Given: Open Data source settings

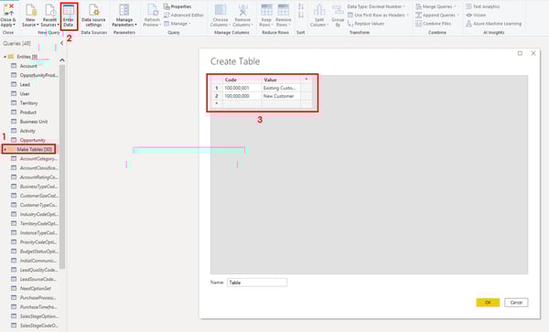Looking at the screenshot, I should 93,16.
